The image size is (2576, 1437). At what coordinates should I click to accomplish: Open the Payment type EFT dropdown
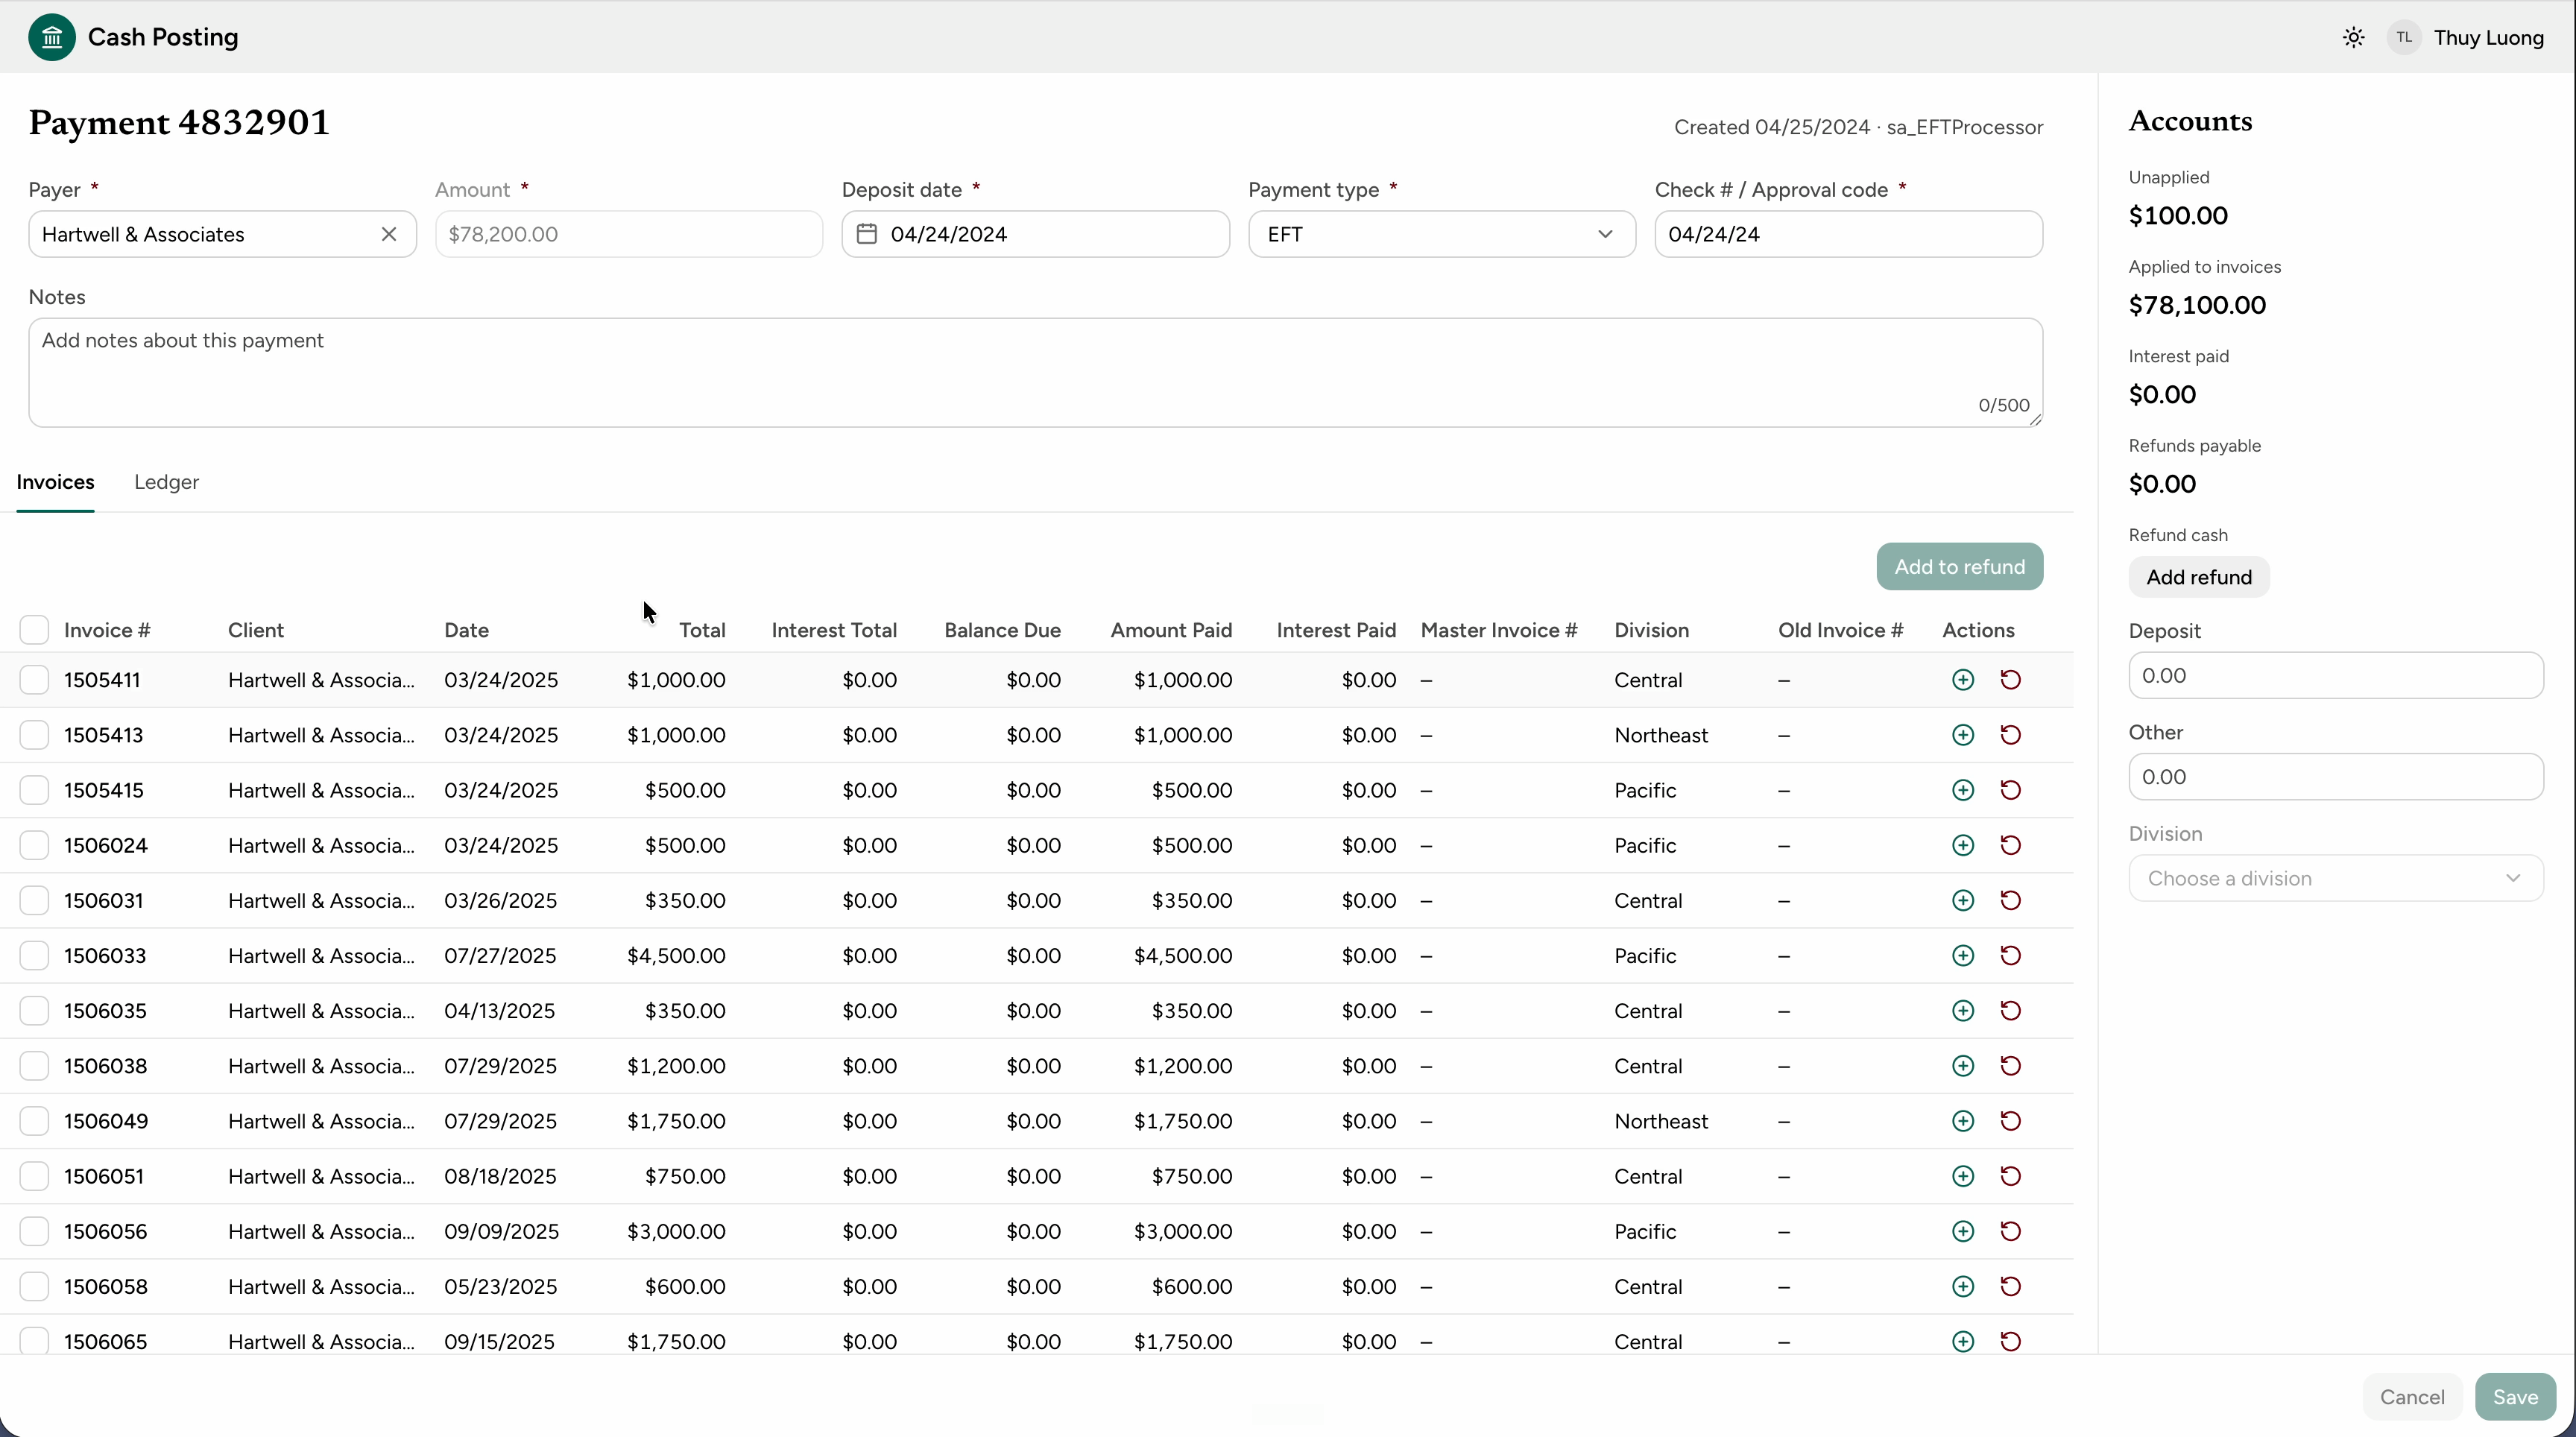1442,234
